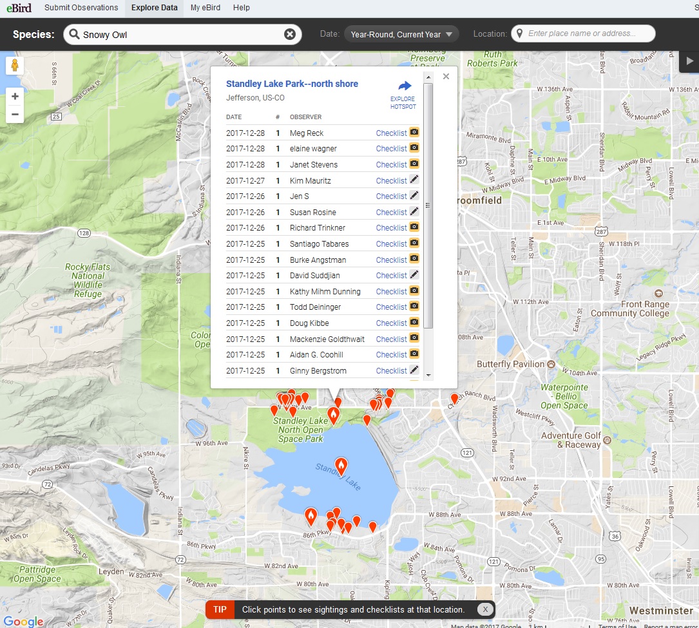Clear the Snowy Owl species search
This screenshot has width=699, height=628.
click(290, 34)
